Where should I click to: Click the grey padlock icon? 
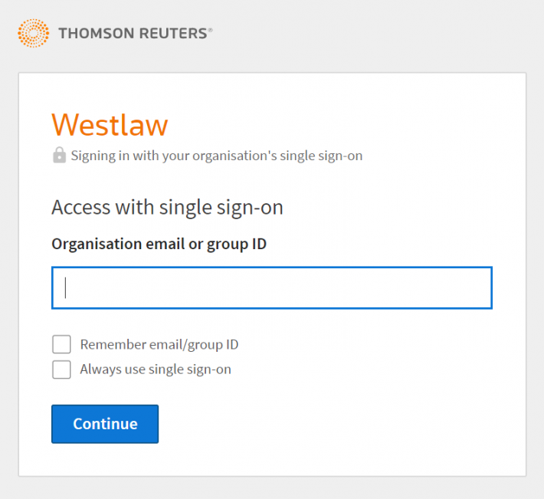59,155
